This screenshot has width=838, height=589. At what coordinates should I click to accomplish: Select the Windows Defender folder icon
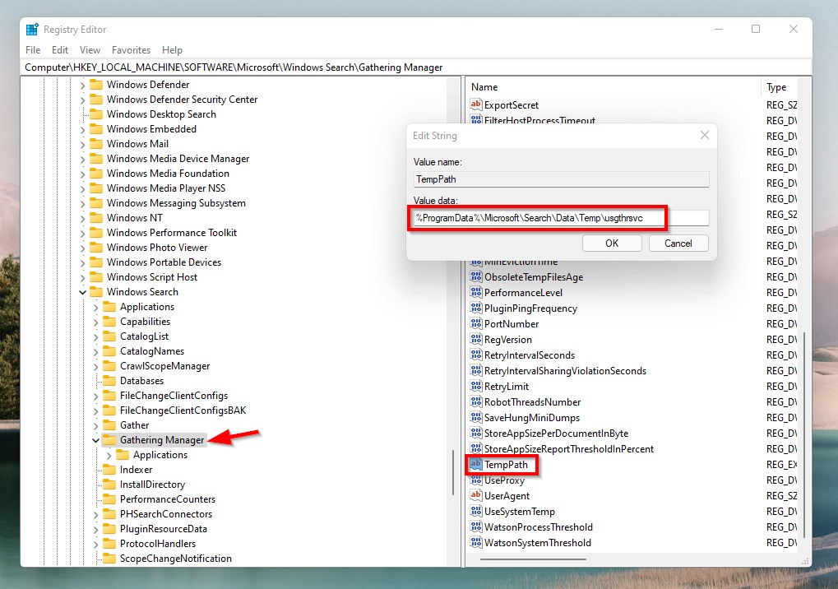[96, 85]
